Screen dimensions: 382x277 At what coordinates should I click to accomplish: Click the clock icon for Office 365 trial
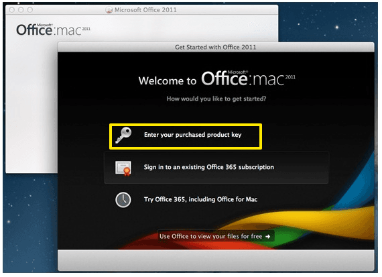(123, 200)
